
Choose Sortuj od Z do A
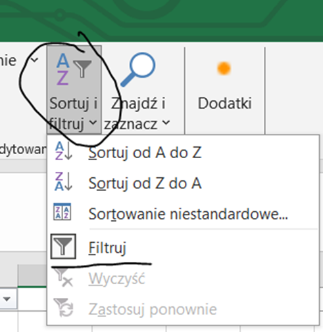[145, 183]
